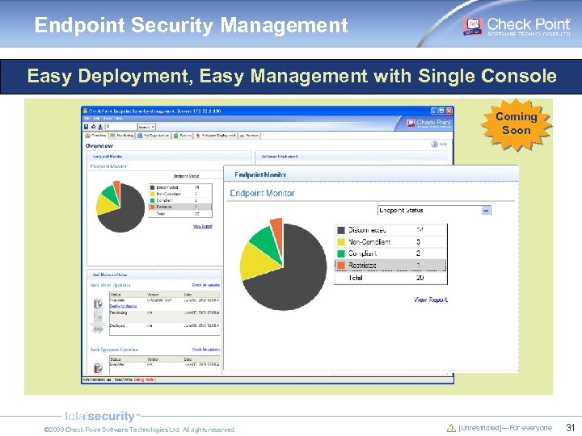
Task: Switch to the Monitoring tab
Action: click(x=122, y=136)
